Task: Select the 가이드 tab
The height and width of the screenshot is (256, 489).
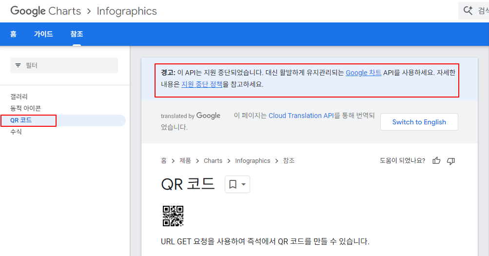Action: (x=43, y=34)
